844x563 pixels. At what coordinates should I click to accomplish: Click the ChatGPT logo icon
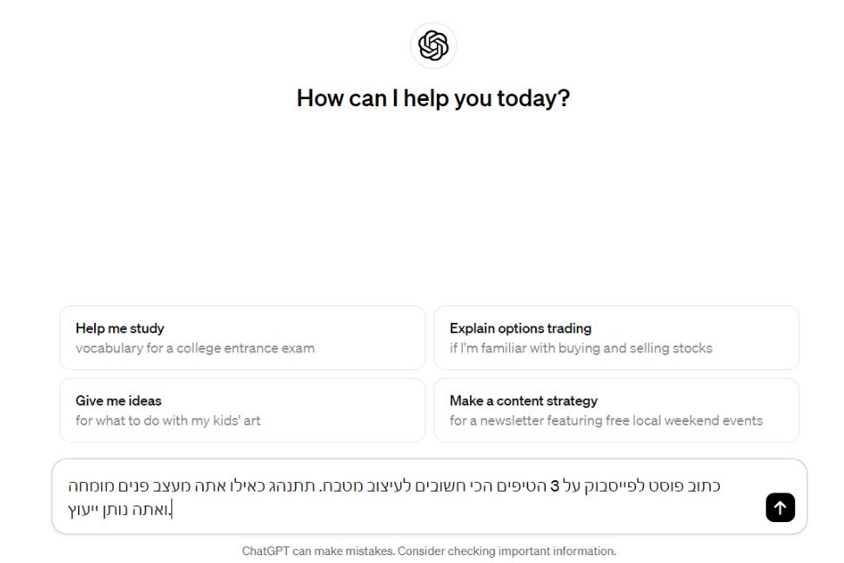pos(433,45)
